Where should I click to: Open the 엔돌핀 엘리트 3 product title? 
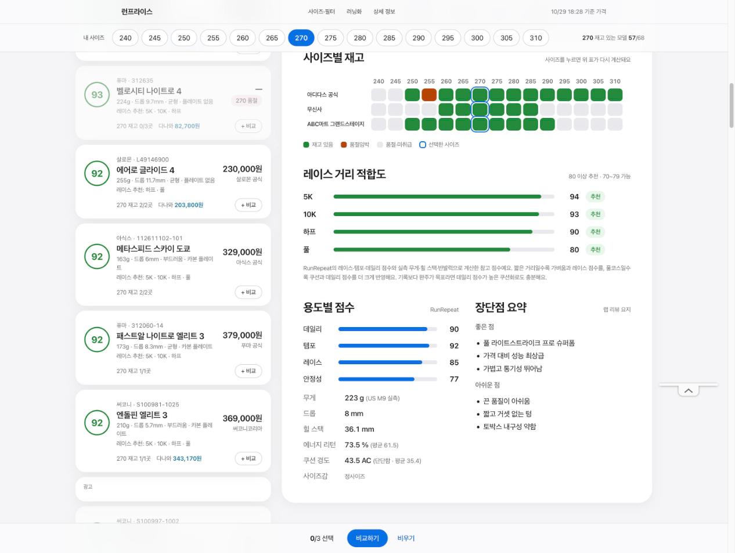pyautogui.click(x=142, y=415)
